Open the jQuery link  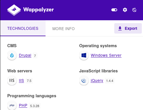[x=97, y=80]
